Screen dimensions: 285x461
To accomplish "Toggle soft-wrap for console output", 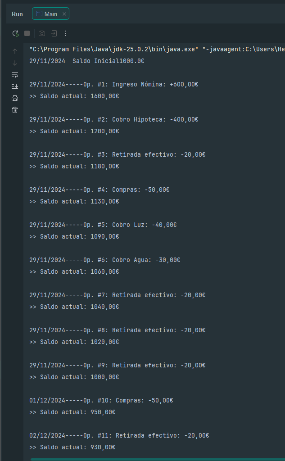I will [x=15, y=75].
